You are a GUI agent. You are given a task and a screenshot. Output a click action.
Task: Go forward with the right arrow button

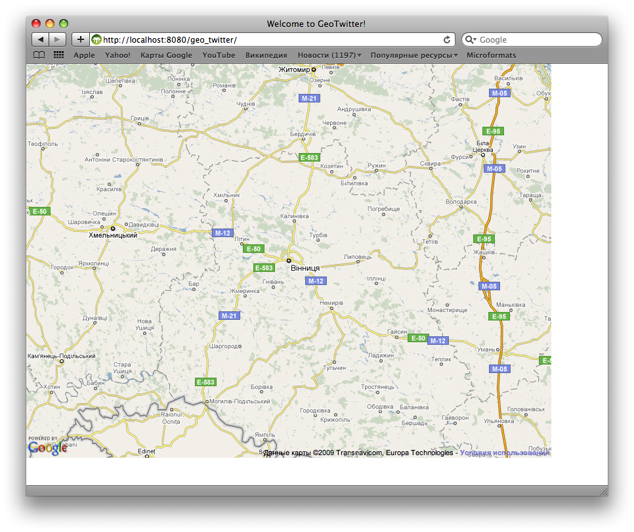coord(57,39)
